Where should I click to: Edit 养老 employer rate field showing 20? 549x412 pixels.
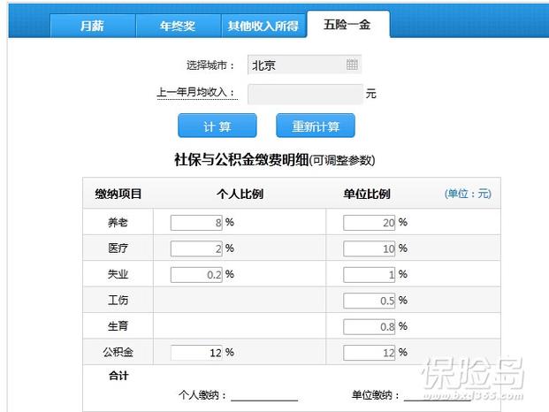pos(369,223)
